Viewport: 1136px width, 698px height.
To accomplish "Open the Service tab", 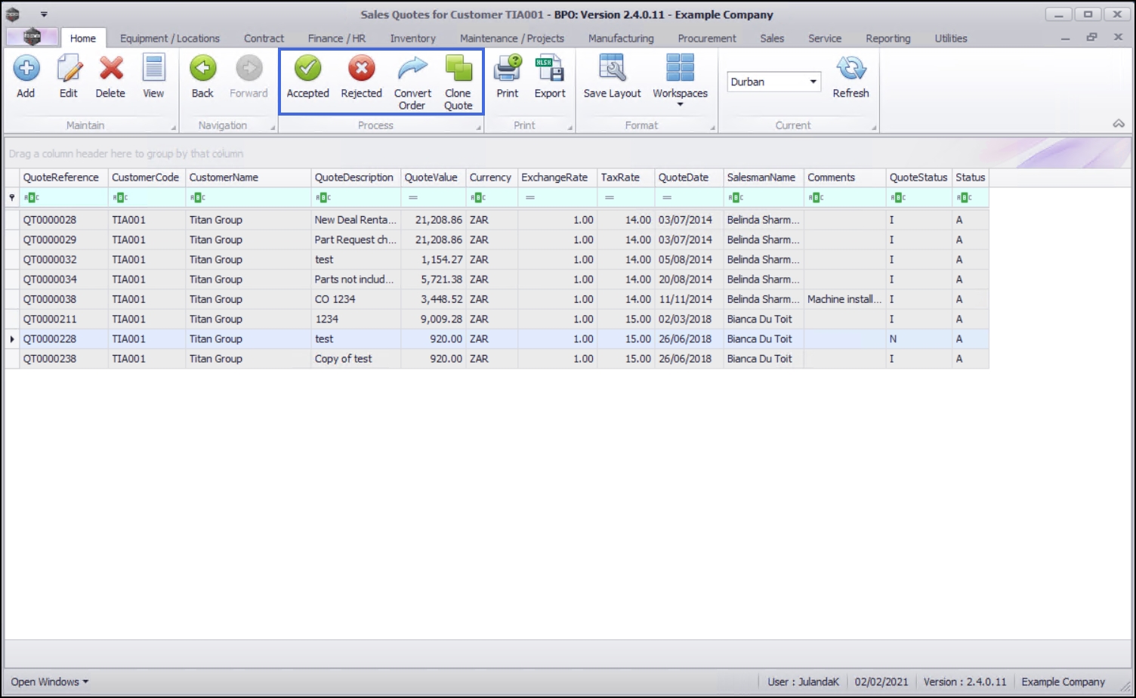I will click(x=825, y=38).
